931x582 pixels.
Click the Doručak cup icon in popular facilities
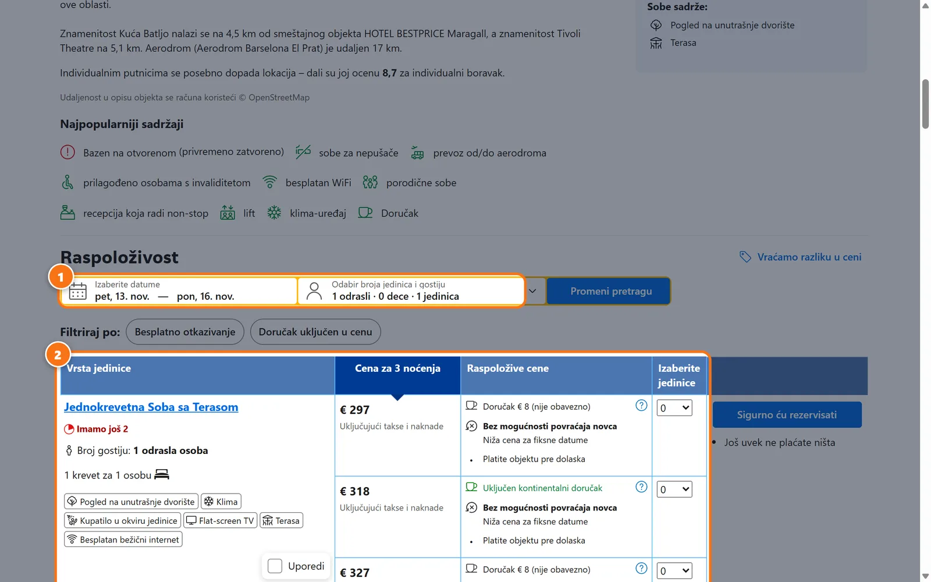pos(365,212)
